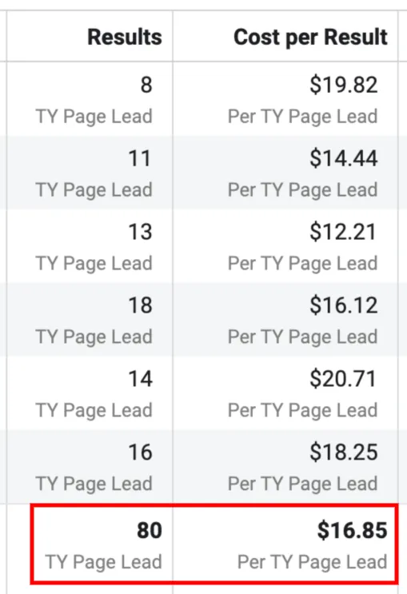407x594 pixels.
Task: Click the $16.85 total cost per result
Action: click(x=352, y=530)
